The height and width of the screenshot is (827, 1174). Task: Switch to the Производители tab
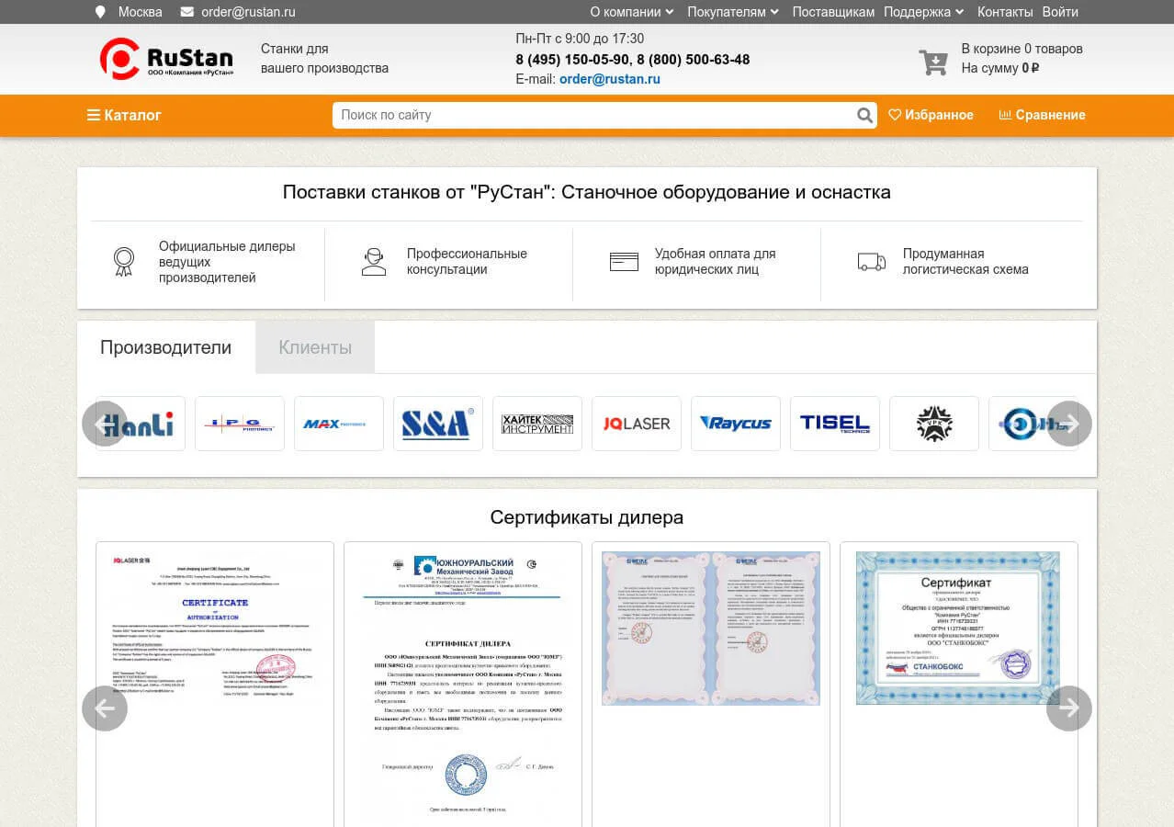coord(165,347)
